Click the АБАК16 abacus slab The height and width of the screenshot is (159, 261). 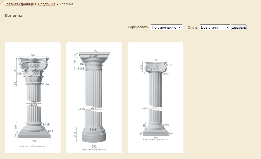tap(94, 57)
